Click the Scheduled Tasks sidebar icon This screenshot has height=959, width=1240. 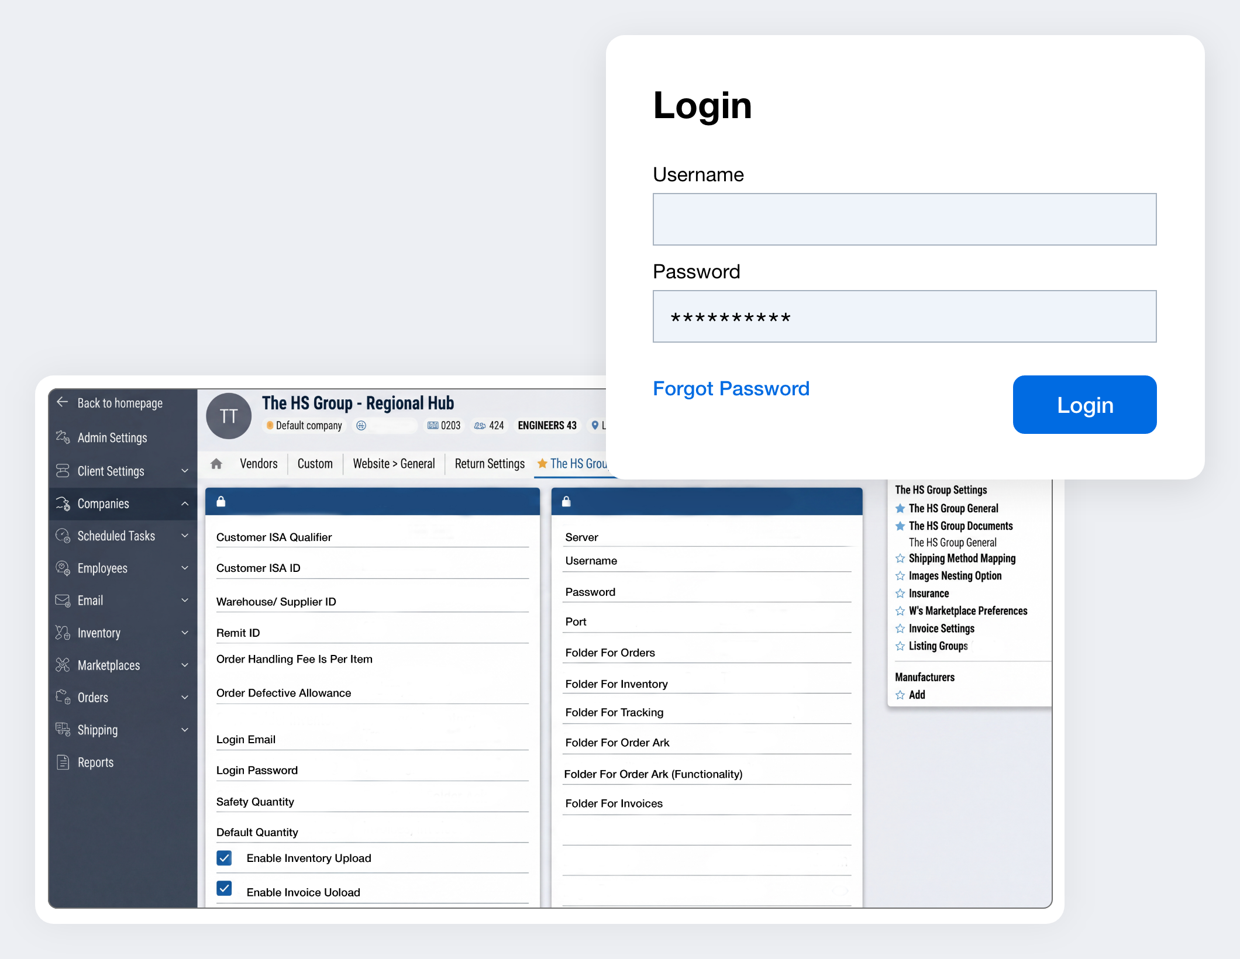tap(63, 536)
